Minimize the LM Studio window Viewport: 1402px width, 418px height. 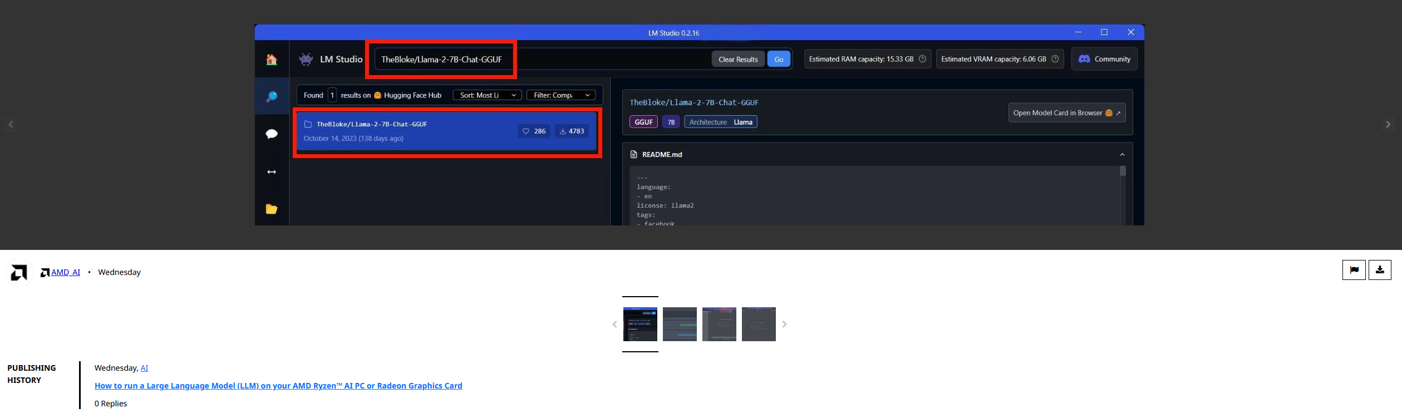(1078, 32)
